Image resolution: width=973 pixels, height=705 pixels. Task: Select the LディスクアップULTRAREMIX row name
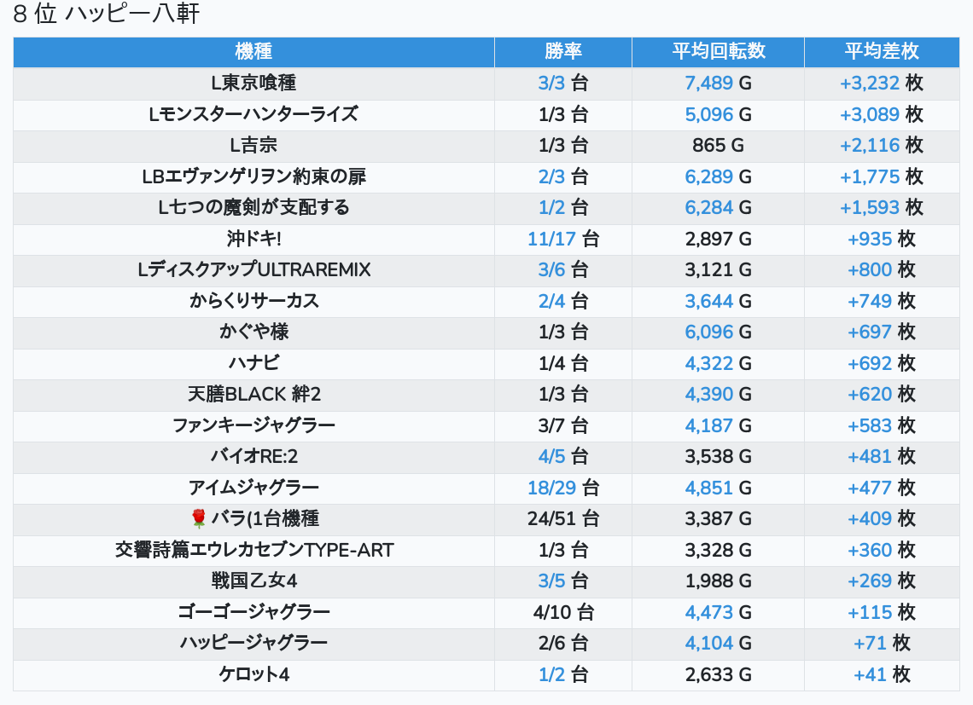click(x=253, y=269)
